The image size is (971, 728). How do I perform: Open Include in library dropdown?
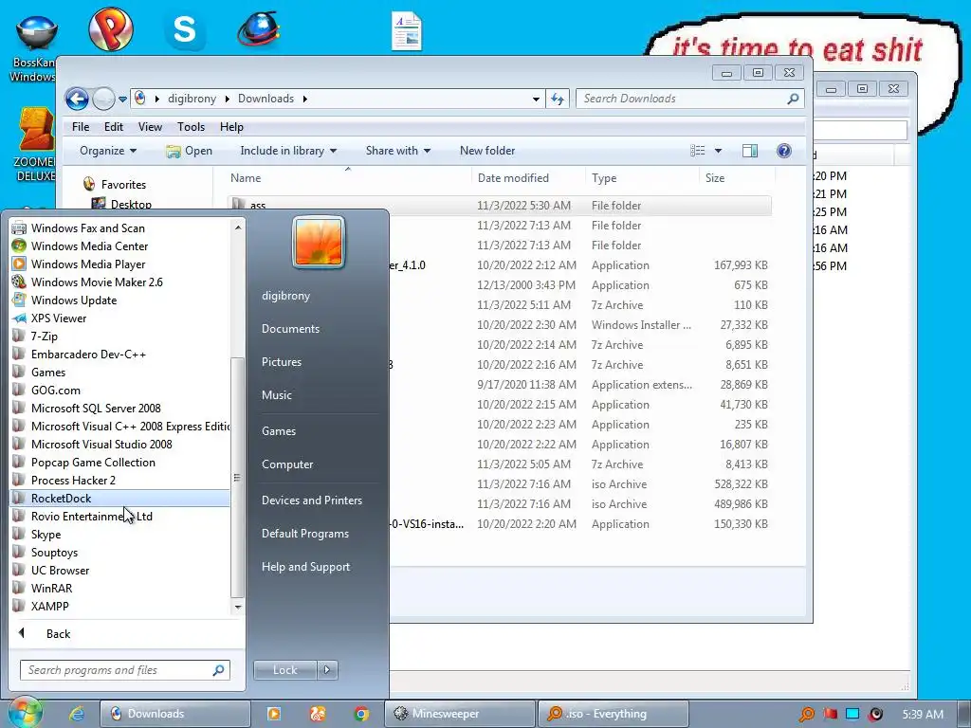click(288, 151)
